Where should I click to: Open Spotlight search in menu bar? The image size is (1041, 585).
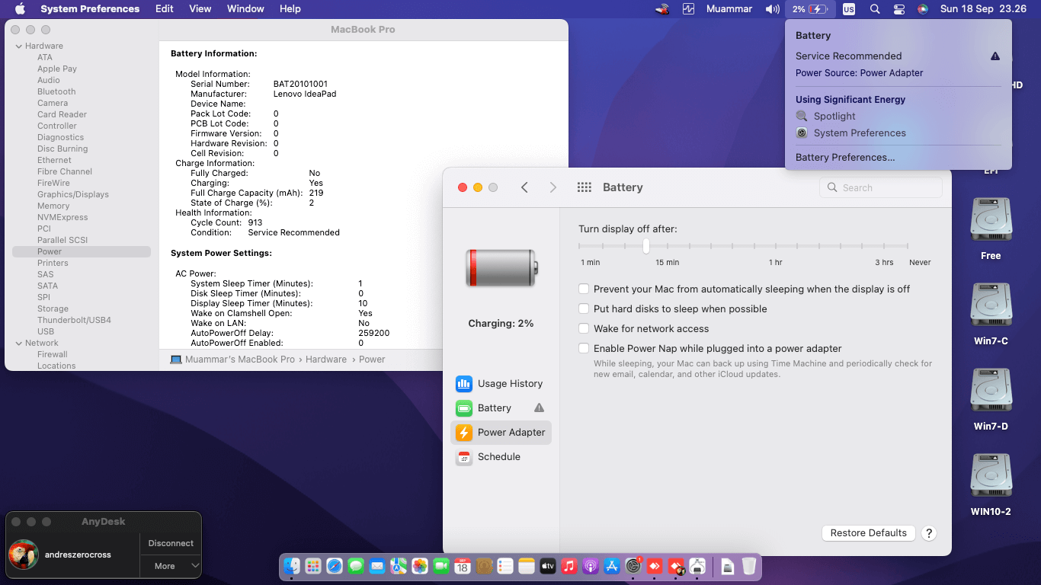875,9
